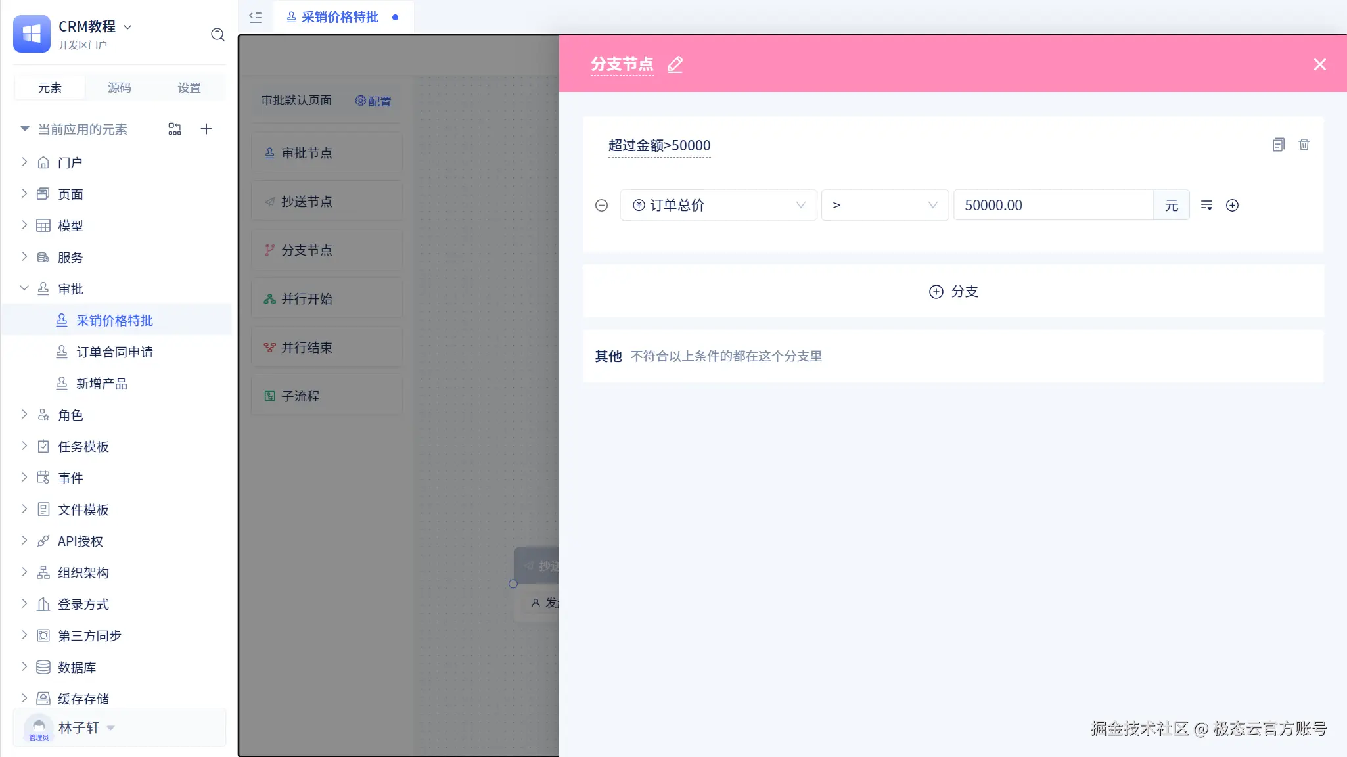Screen dimensions: 1347x757
Task: Add another condition with the plus circle
Action: point(1232,206)
